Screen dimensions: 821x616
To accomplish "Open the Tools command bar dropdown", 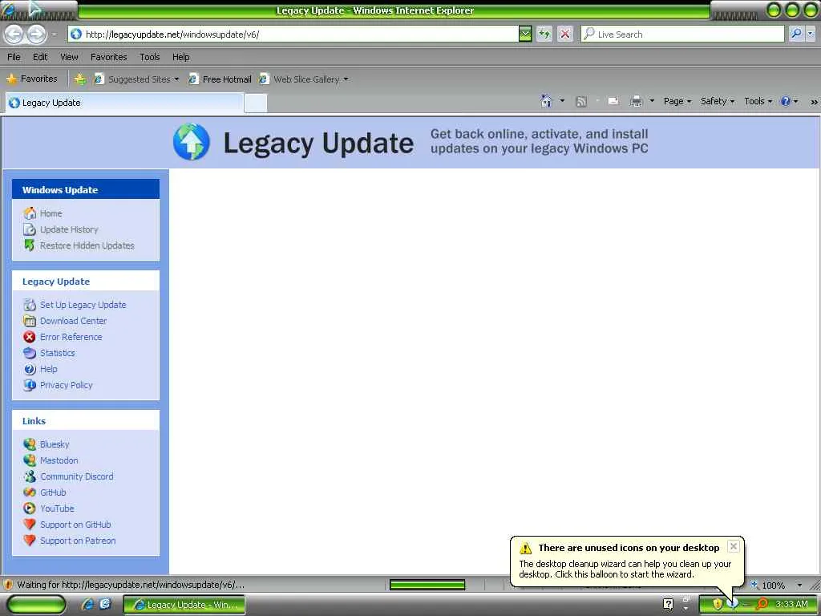I will coord(758,101).
